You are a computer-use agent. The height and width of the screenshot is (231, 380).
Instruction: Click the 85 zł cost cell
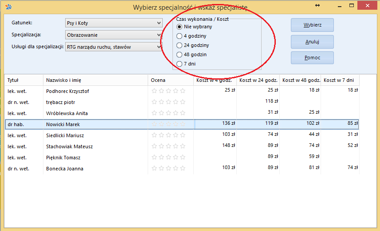(353, 123)
